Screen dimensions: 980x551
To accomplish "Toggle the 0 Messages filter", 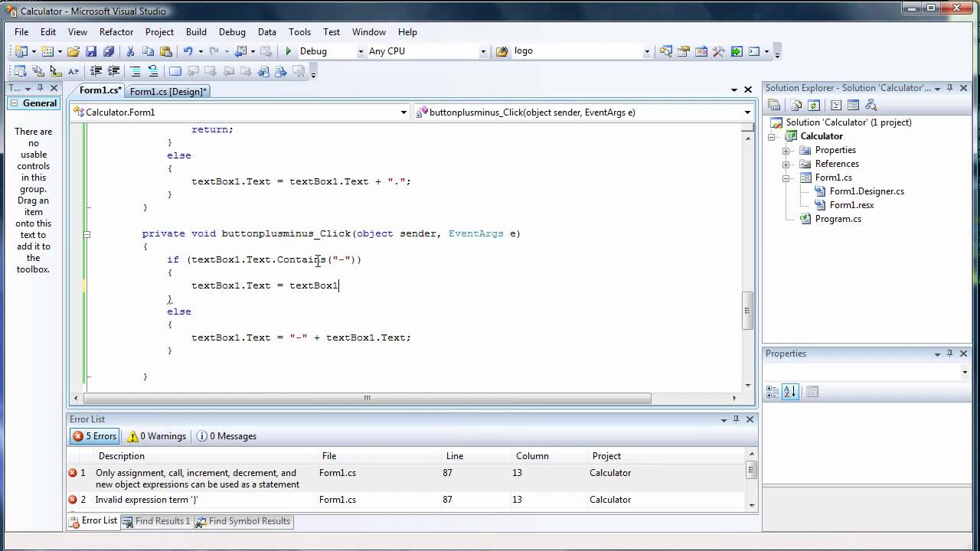I will coord(227,436).
